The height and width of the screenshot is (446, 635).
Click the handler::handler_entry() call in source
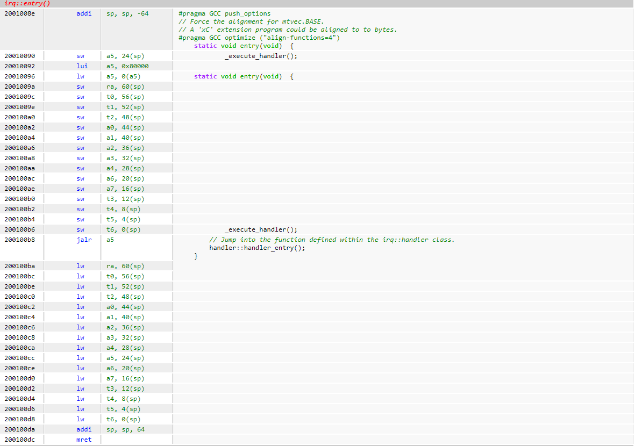257,248
